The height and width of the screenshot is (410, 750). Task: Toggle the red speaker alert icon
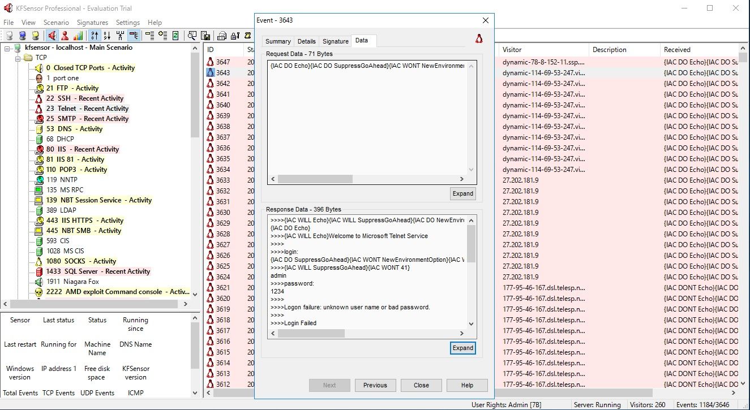click(x=52, y=36)
